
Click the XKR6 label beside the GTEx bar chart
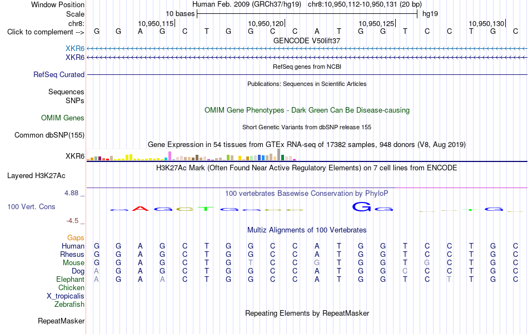[75, 156]
